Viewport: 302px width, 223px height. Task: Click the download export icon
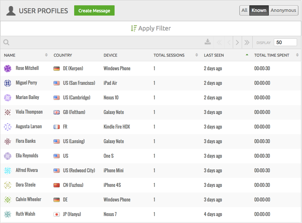208,42
